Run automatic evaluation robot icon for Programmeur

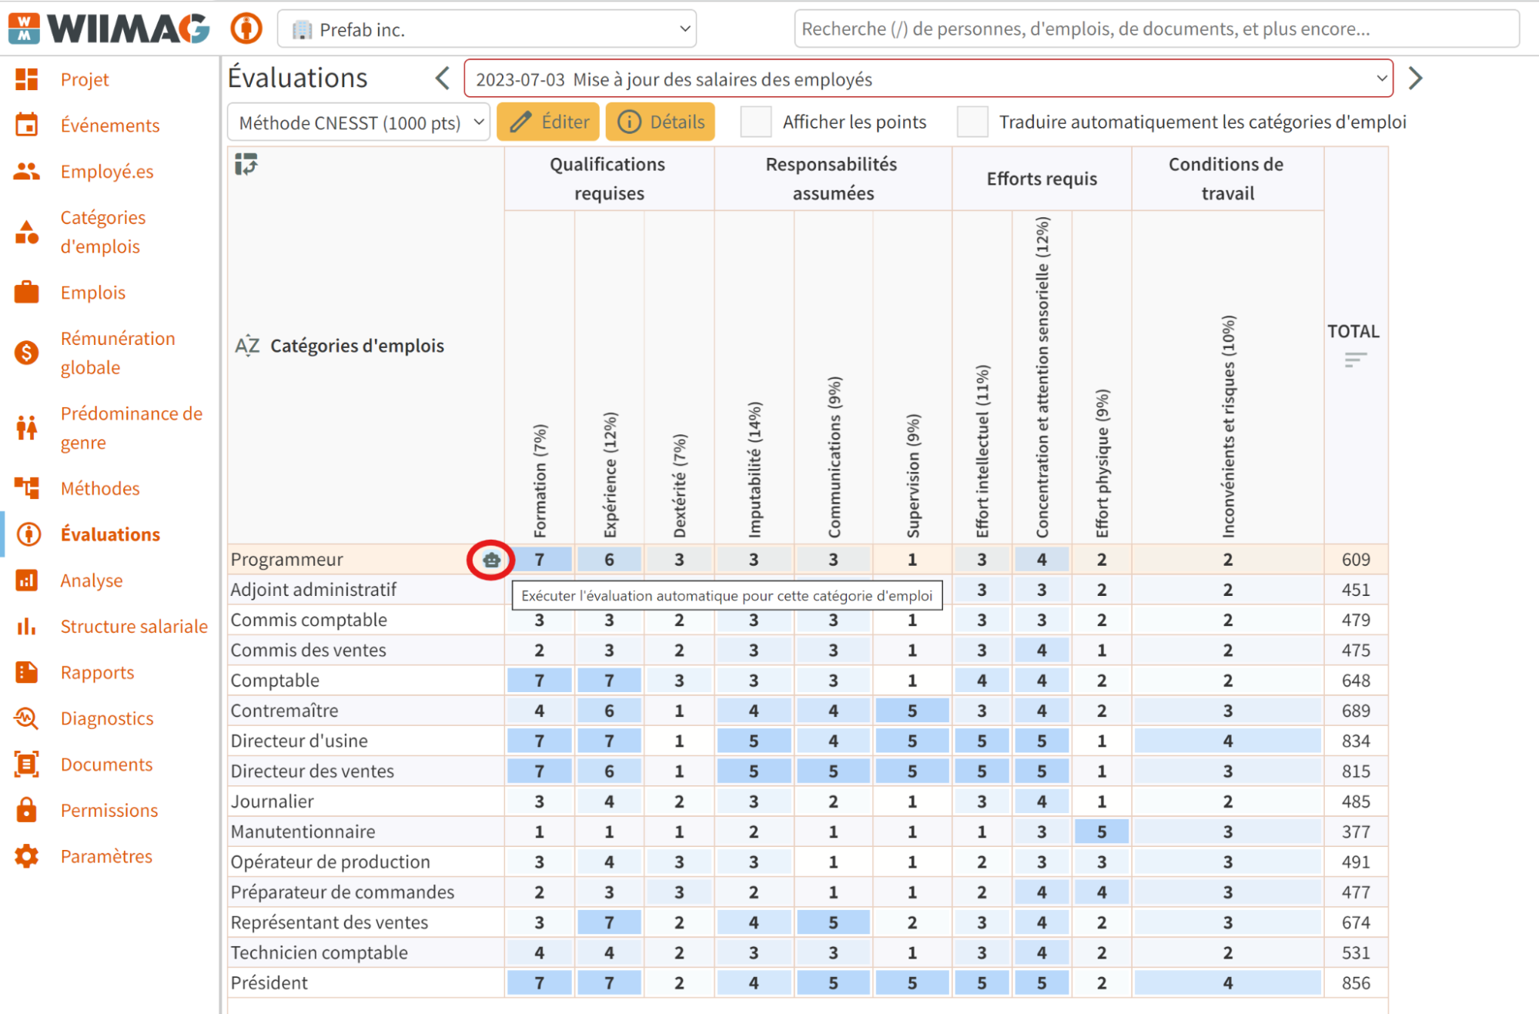tap(491, 560)
